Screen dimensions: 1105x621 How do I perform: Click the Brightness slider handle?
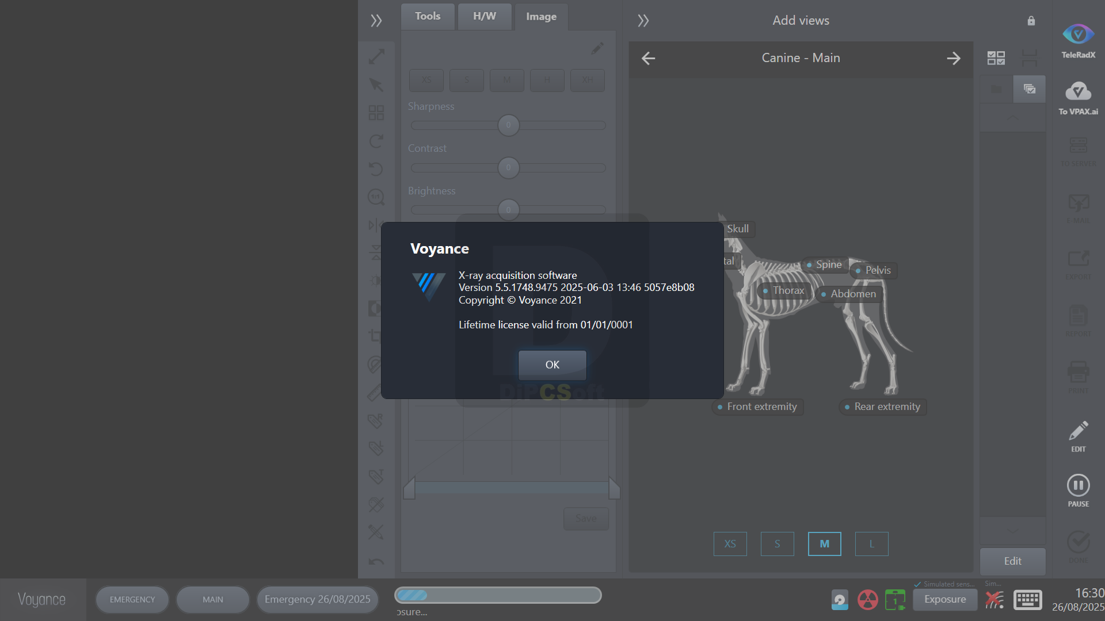pos(508,210)
